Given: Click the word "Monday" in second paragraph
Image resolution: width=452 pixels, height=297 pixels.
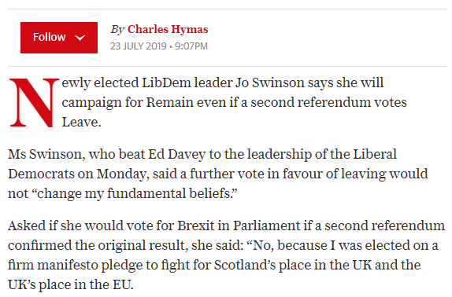Looking at the screenshot, I should pos(123,174).
